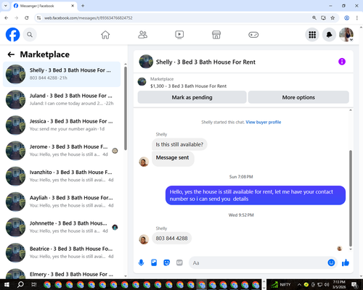Image resolution: width=363 pixels, height=290 pixels.
Task: Open the Gaming controller icon
Action: tap(253, 35)
